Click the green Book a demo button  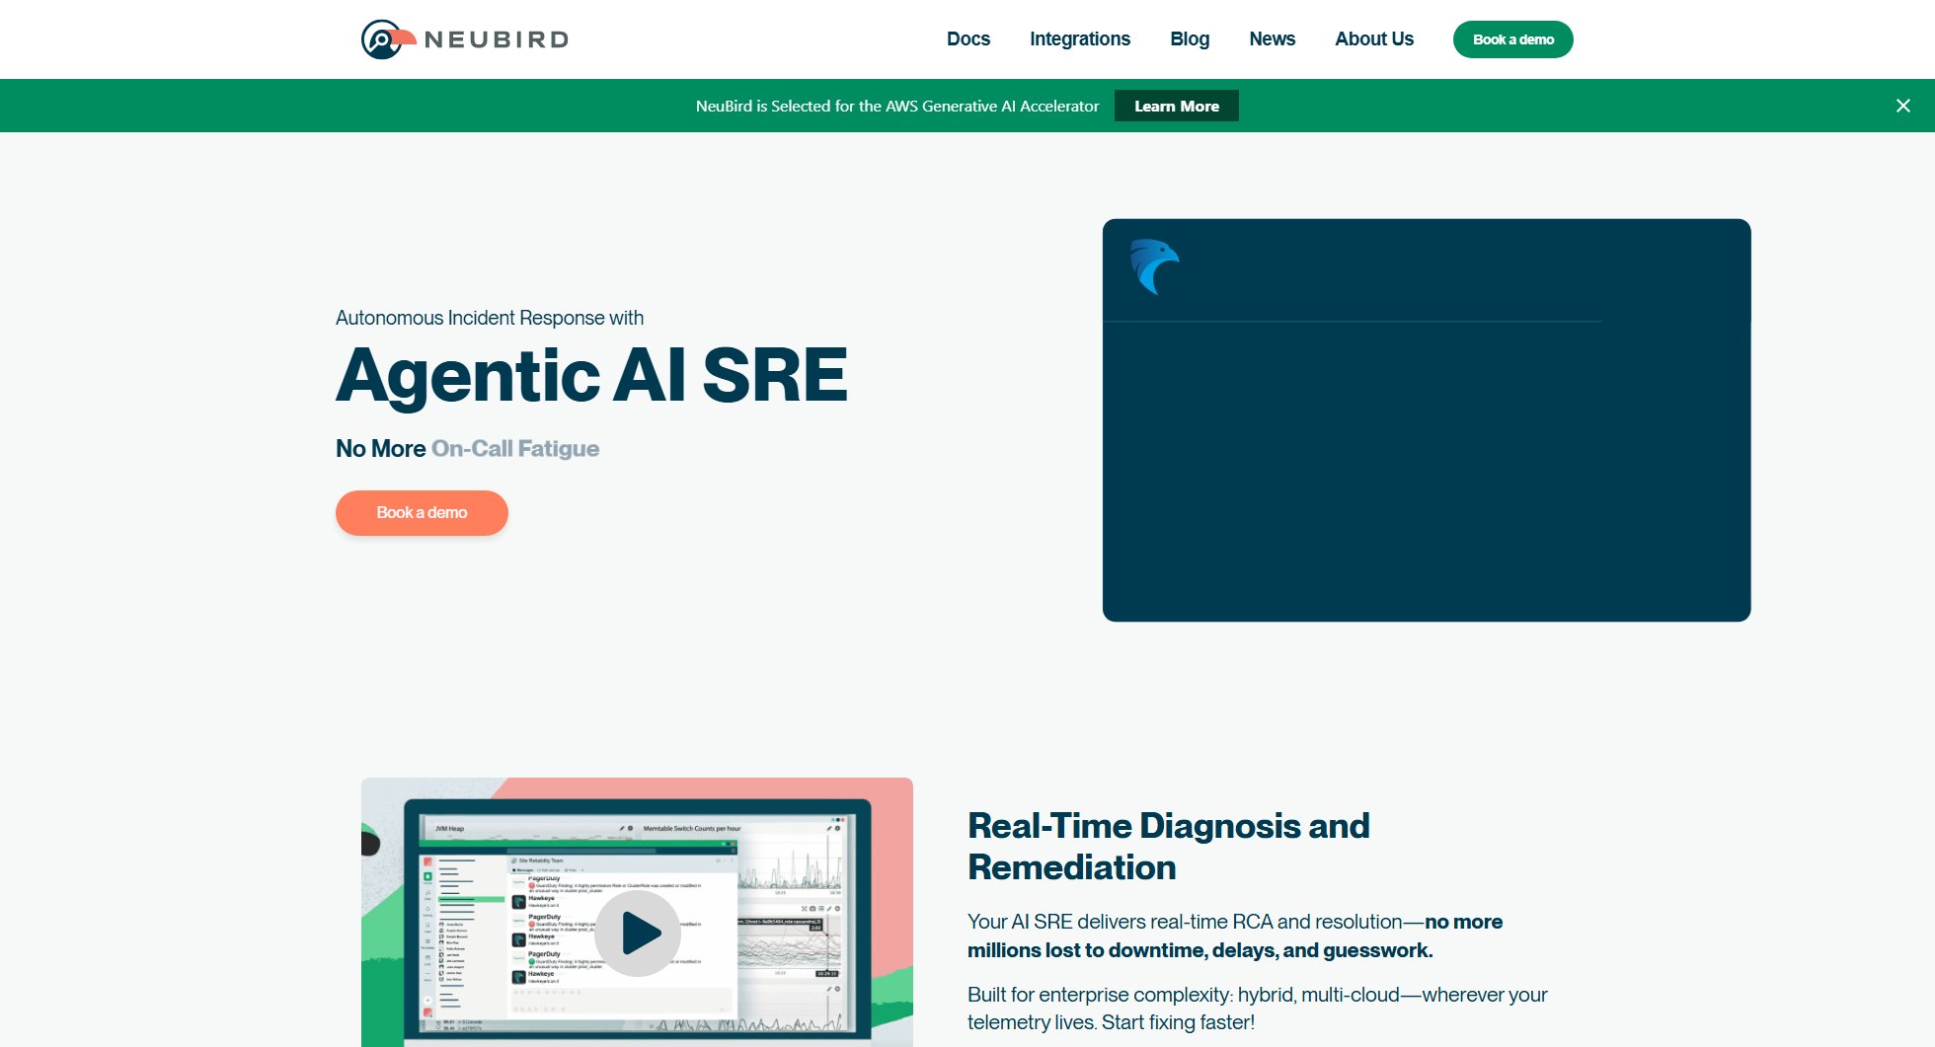click(1512, 38)
